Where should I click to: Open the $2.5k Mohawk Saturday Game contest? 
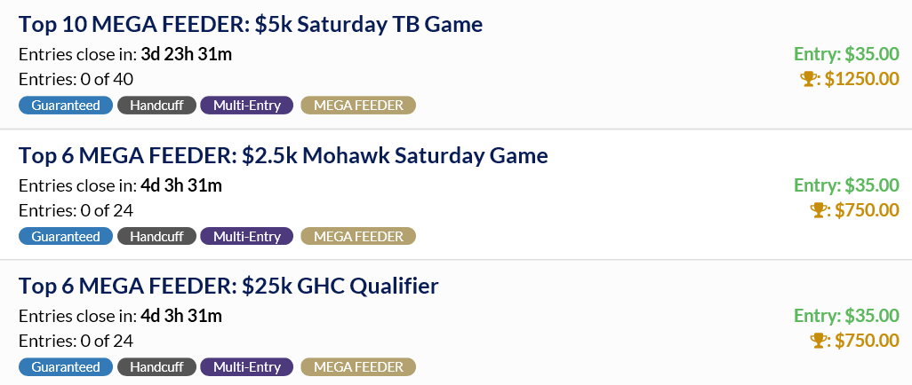(x=284, y=156)
